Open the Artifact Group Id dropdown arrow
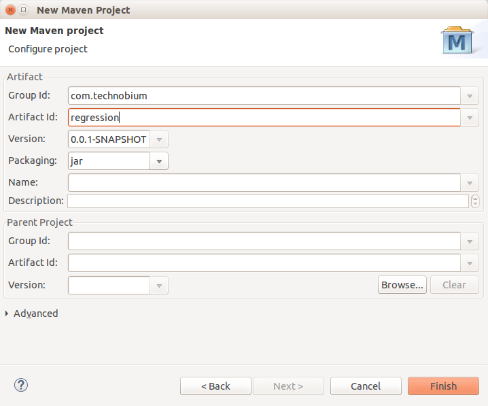The height and width of the screenshot is (406, 488). click(x=470, y=96)
